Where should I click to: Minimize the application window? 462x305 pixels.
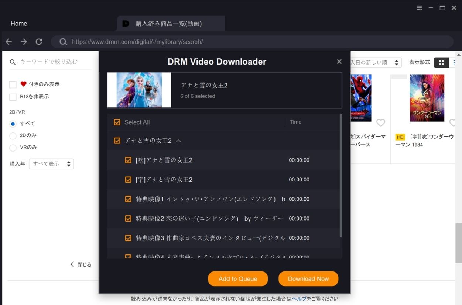(x=431, y=8)
